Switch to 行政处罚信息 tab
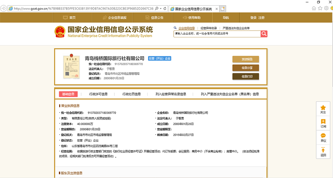Screen dimensions: 333x178 pos(131,94)
